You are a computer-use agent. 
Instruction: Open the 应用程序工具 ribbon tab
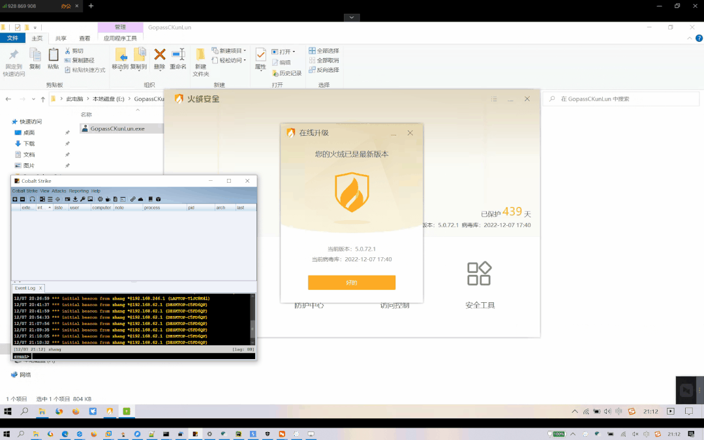point(120,39)
